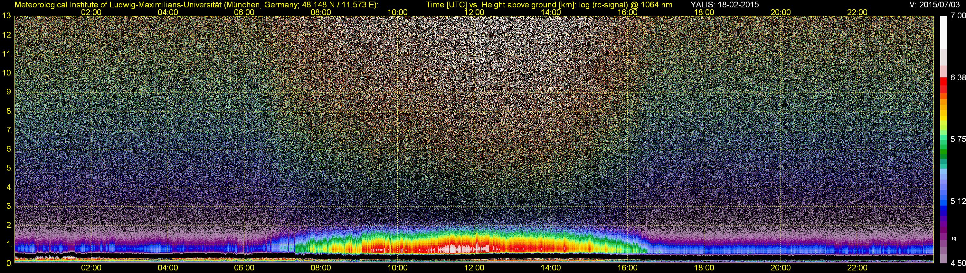Image resolution: width=966 pixels, height=273 pixels.
Task: Click the small 'eq' label beside the color scale
Action: [x=954, y=238]
